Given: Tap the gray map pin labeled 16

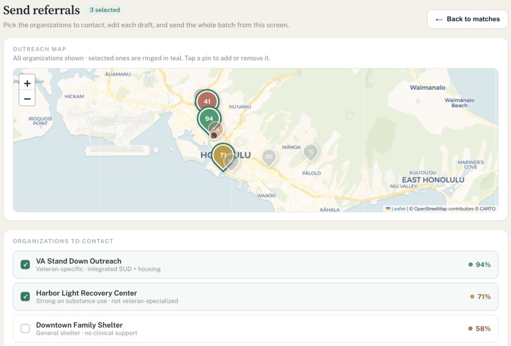Looking at the screenshot, I should point(311,152).
